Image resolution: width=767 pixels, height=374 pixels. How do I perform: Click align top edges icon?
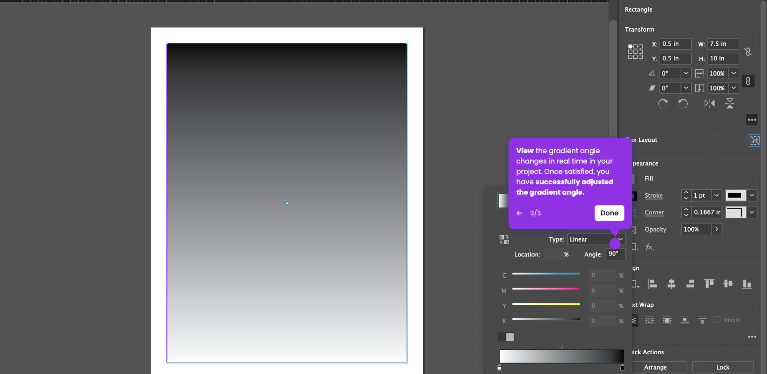click(710, 284)
